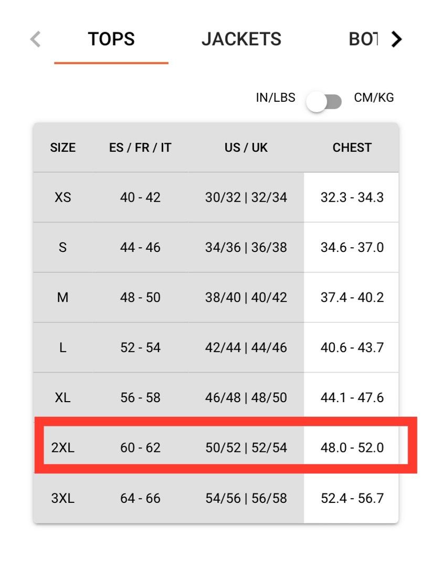This screenshot has width=432, height=567.
Task: Select the XS size row
Action: coord(216,197)
